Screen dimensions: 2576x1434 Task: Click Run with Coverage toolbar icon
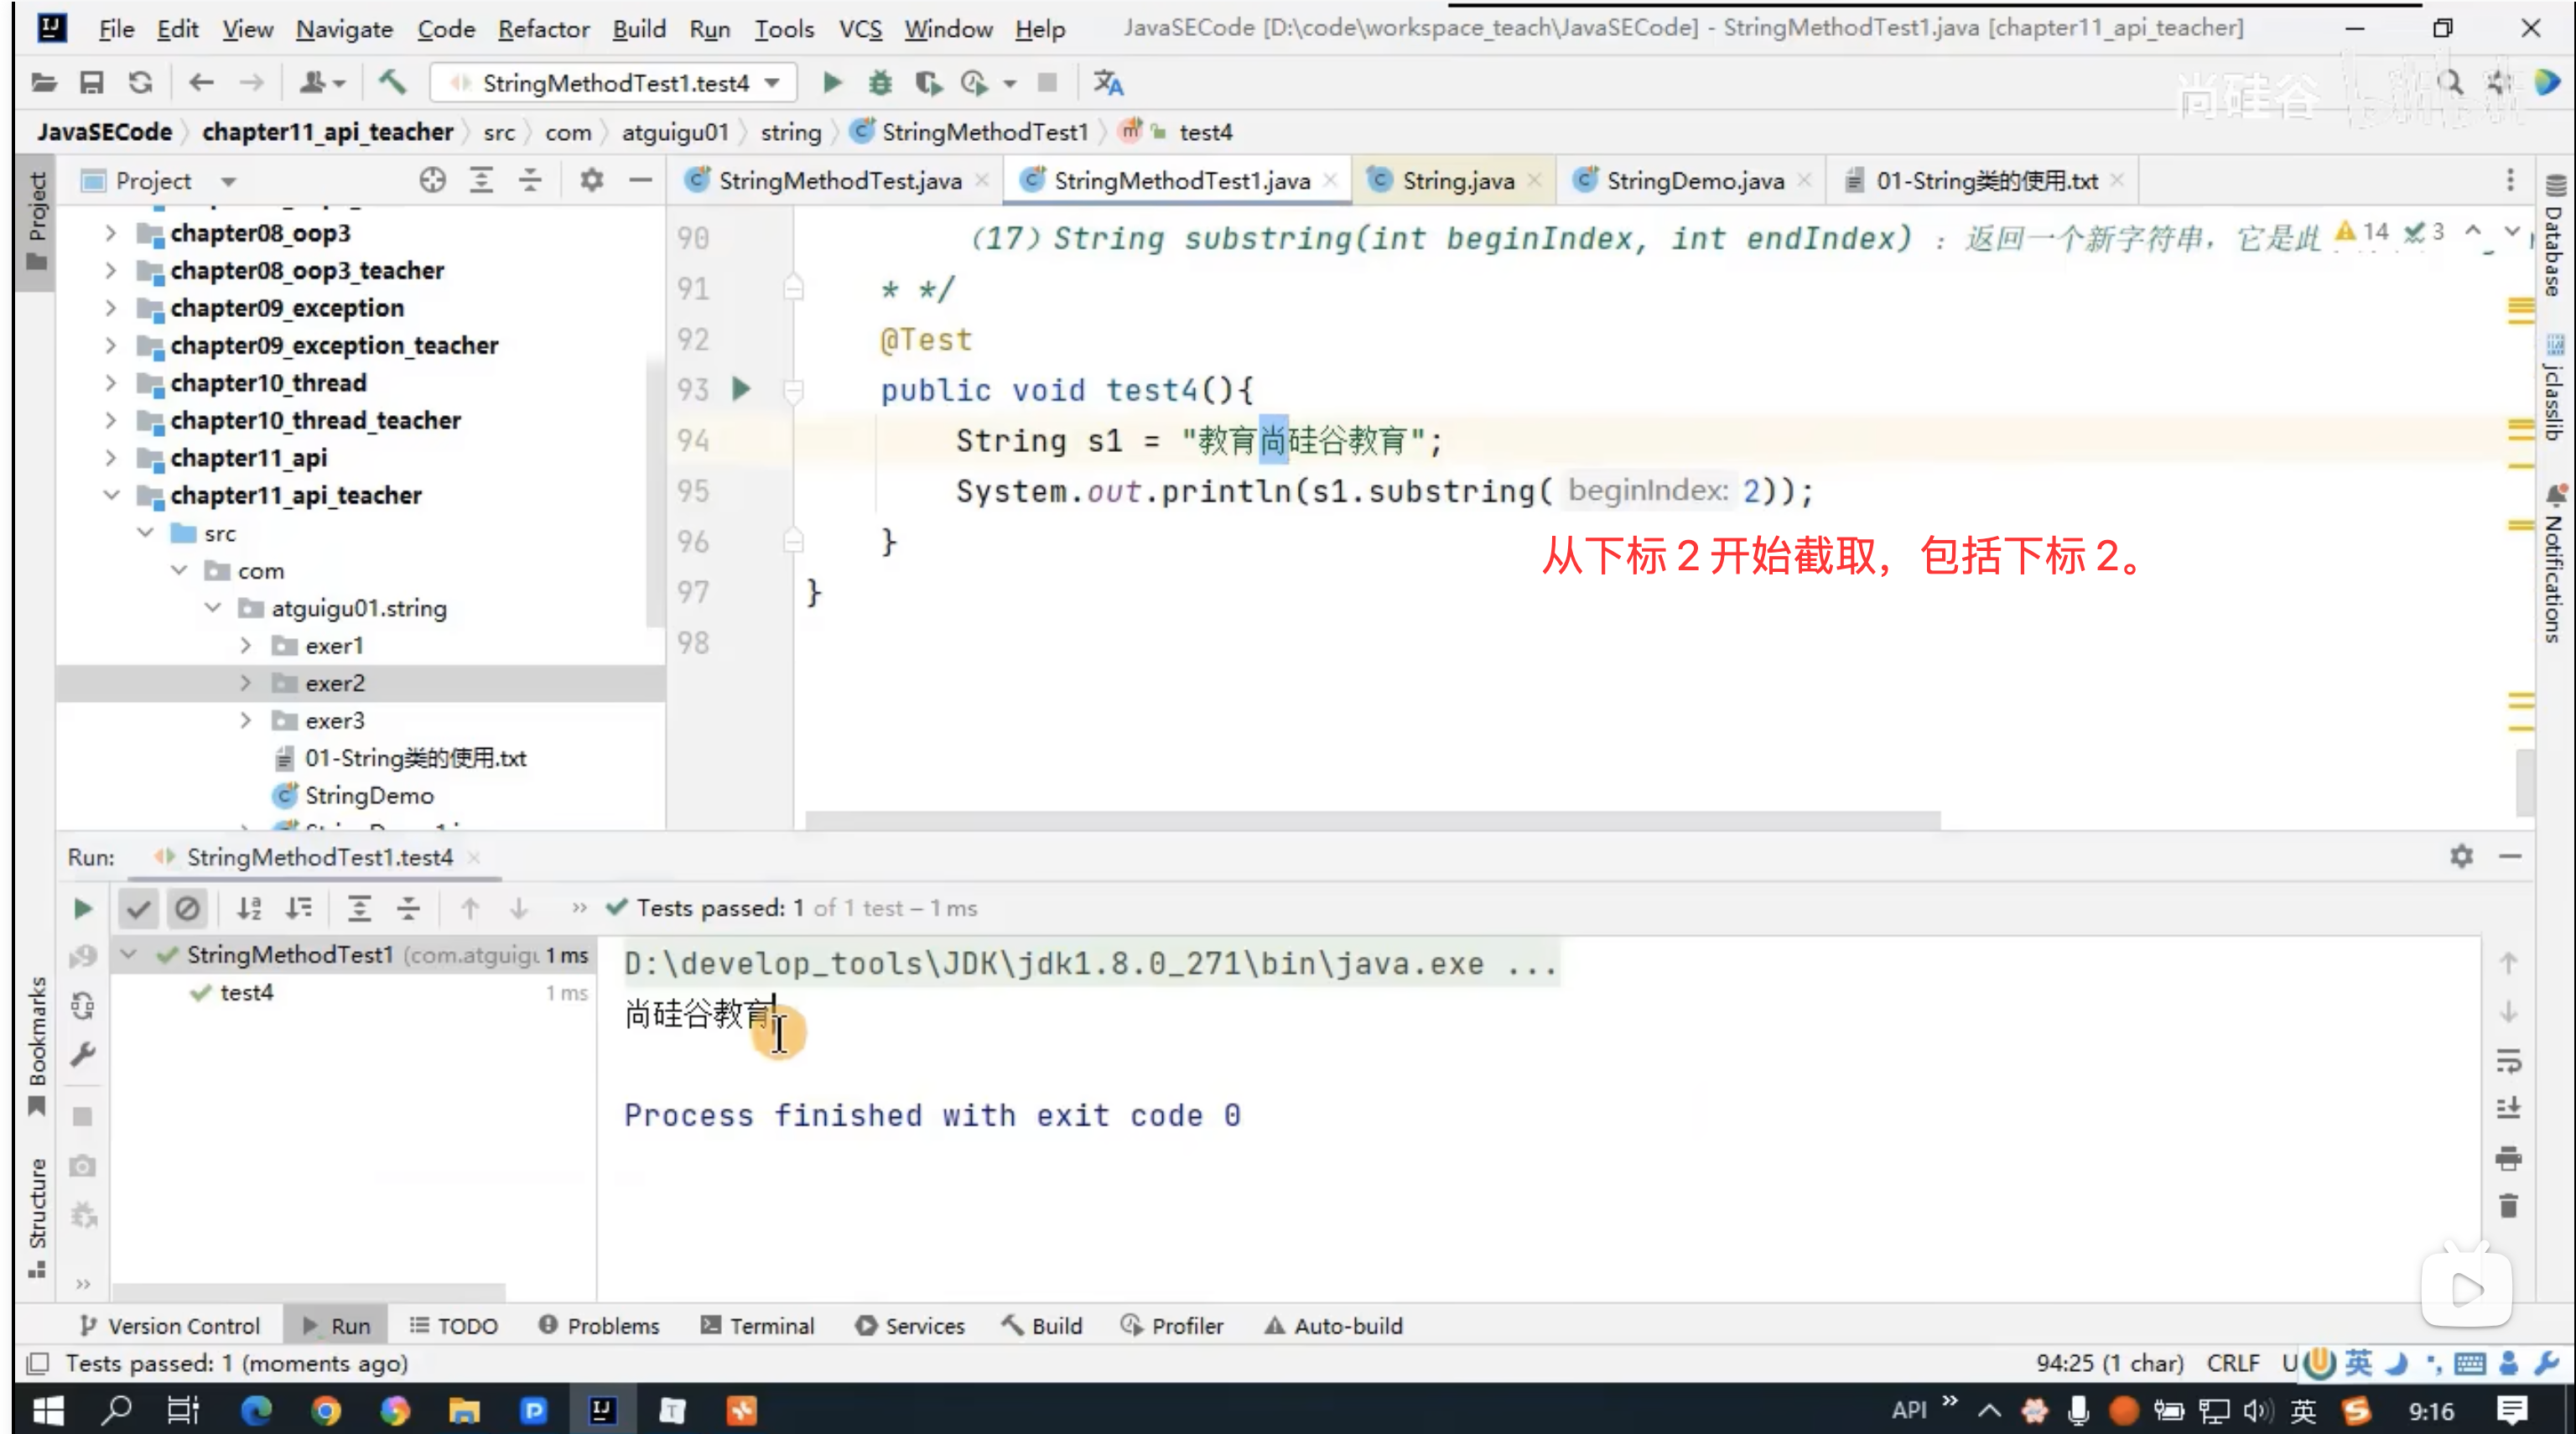tap(929, 83)
